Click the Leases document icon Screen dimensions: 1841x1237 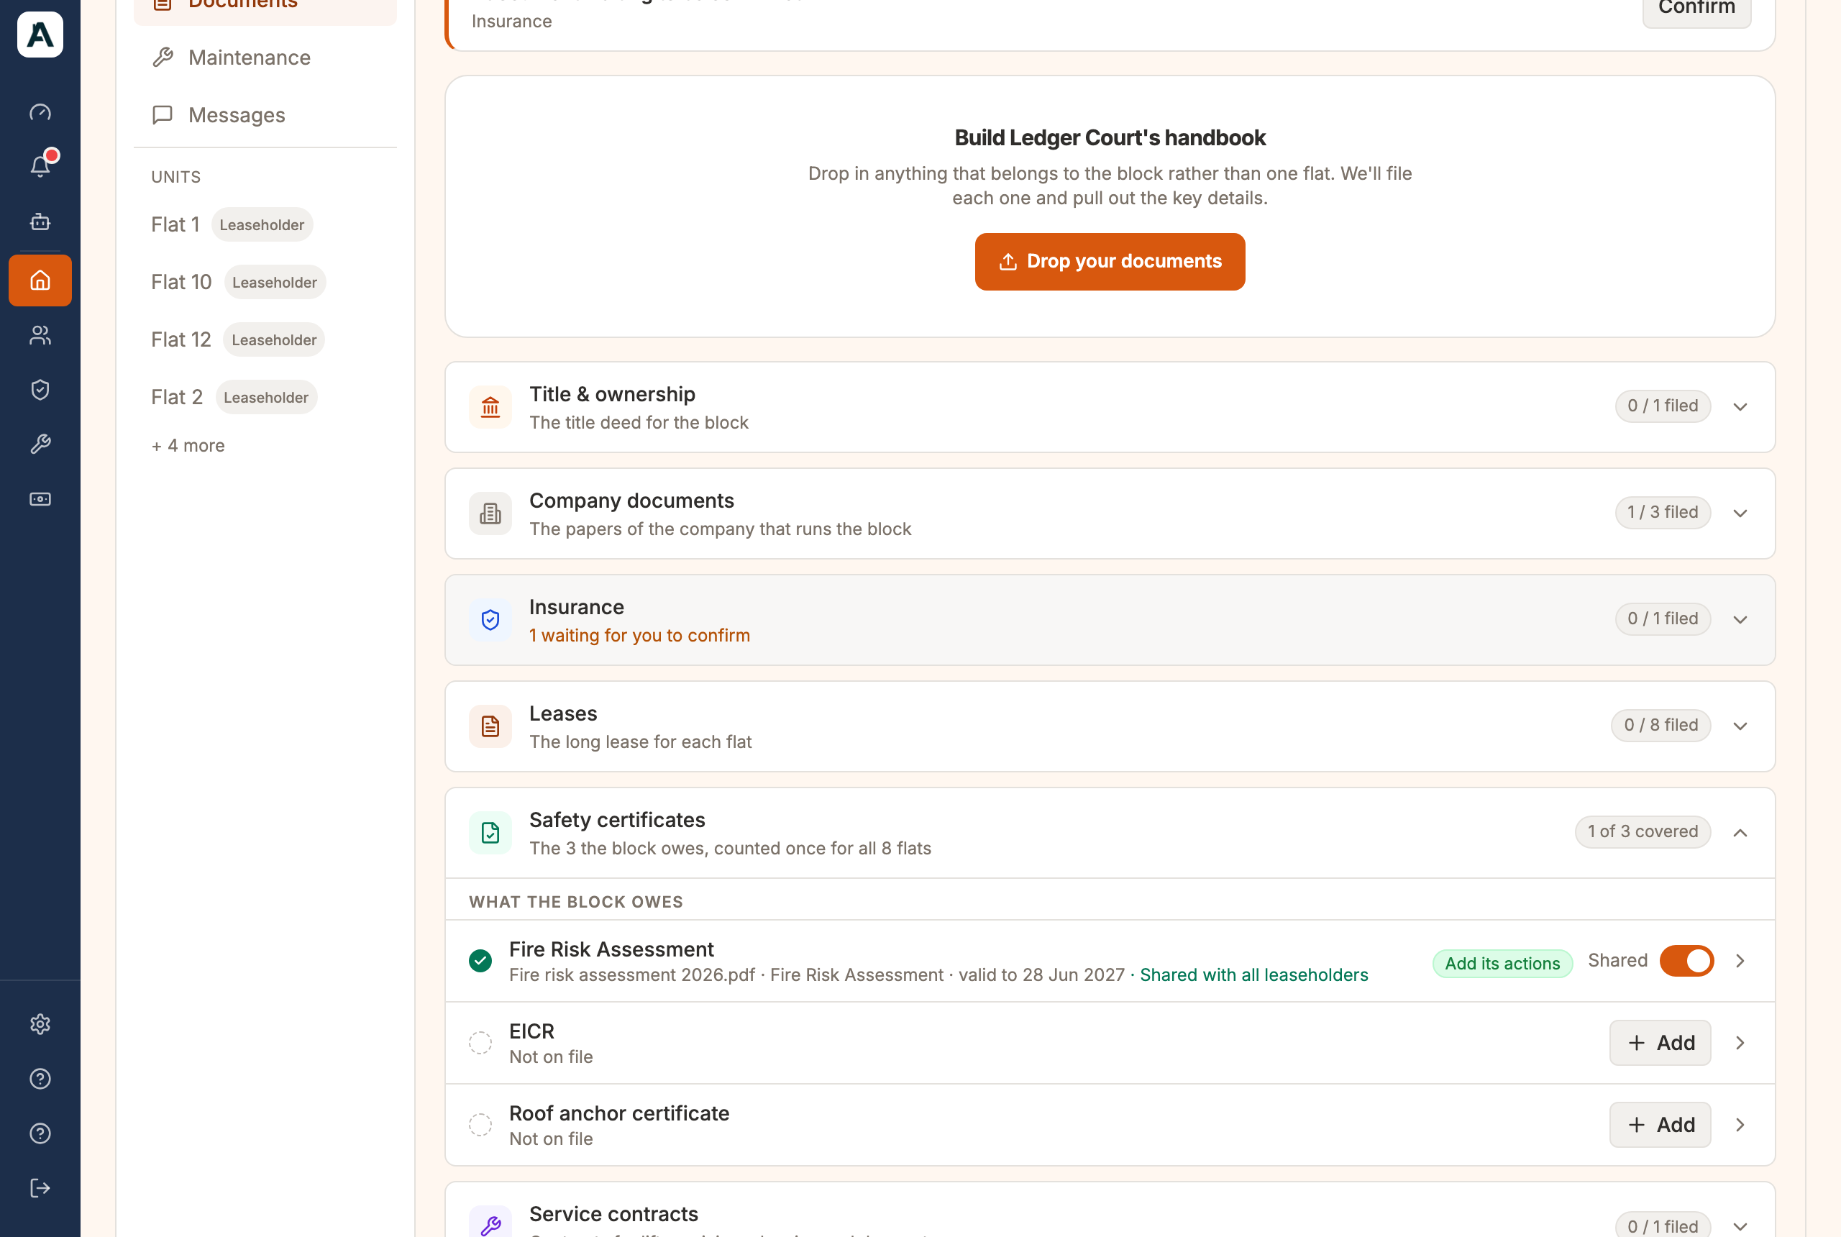coord(490,726)
